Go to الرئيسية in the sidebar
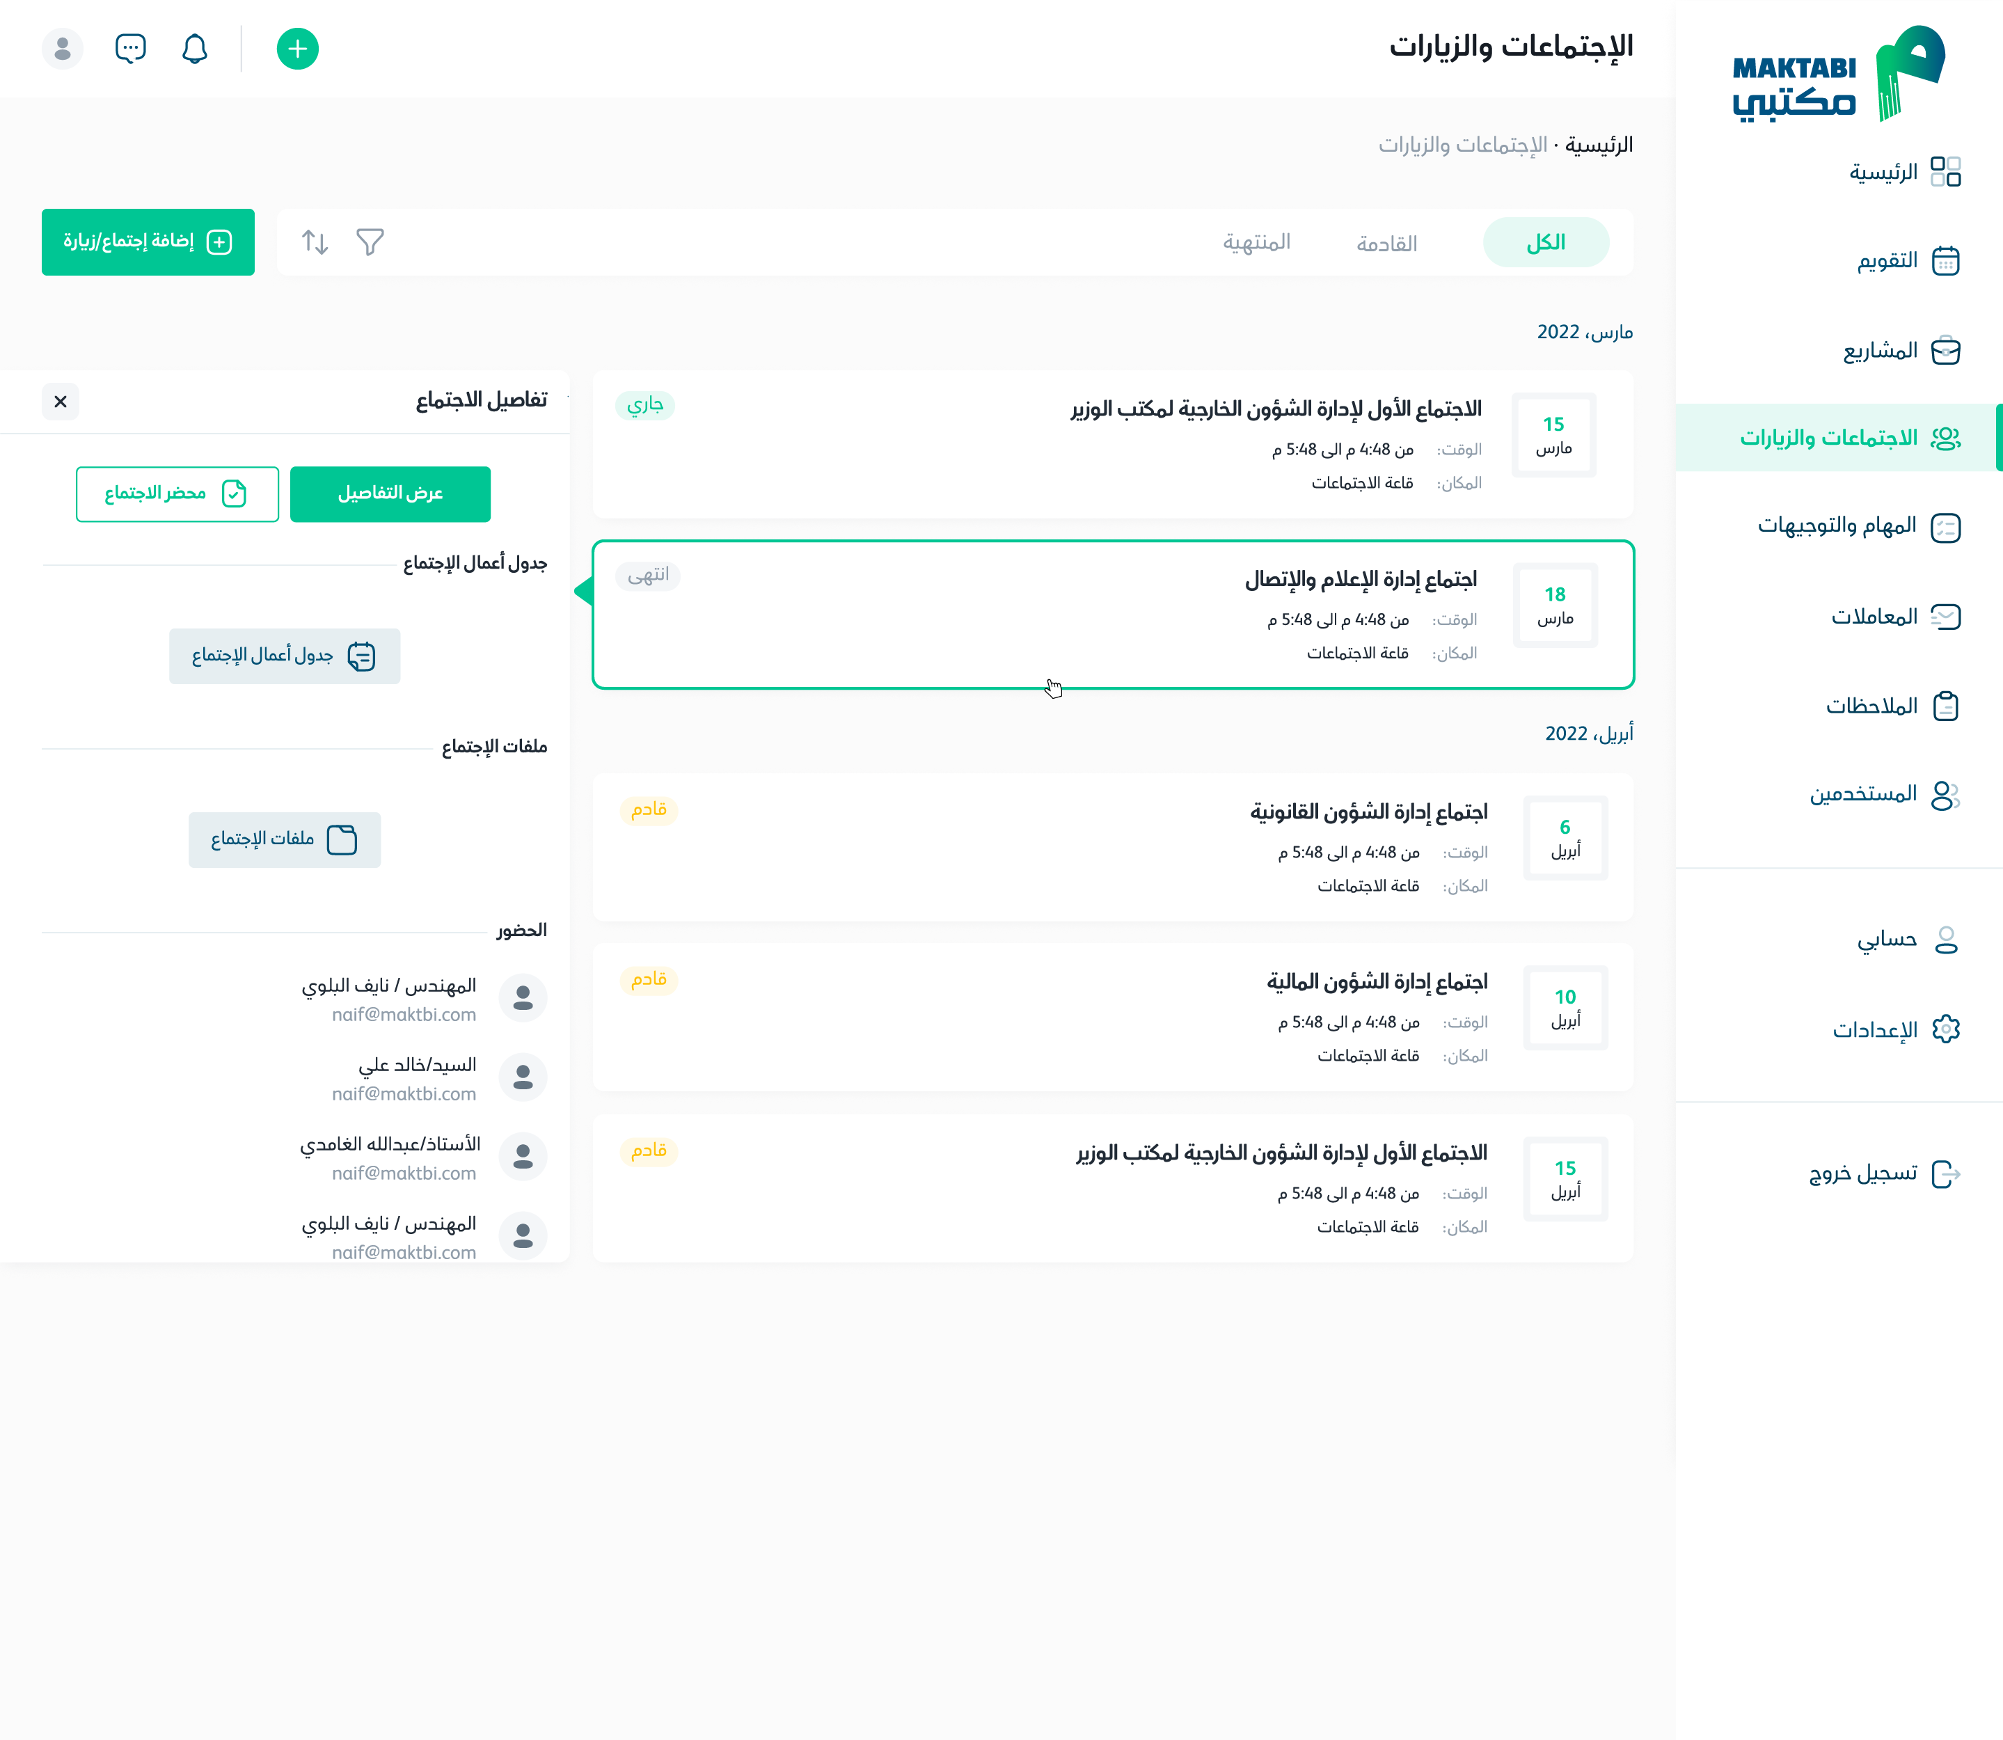 coord(1904,172)
